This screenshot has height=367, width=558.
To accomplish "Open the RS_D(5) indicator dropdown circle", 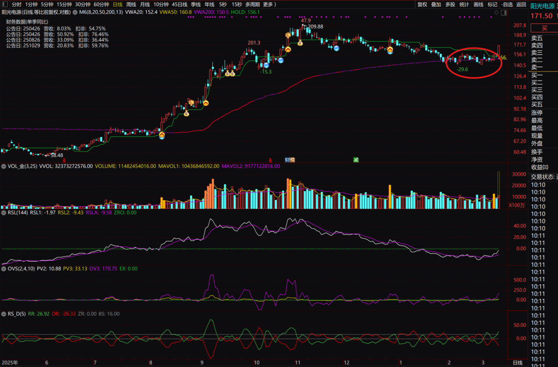I will click(4, 314).
